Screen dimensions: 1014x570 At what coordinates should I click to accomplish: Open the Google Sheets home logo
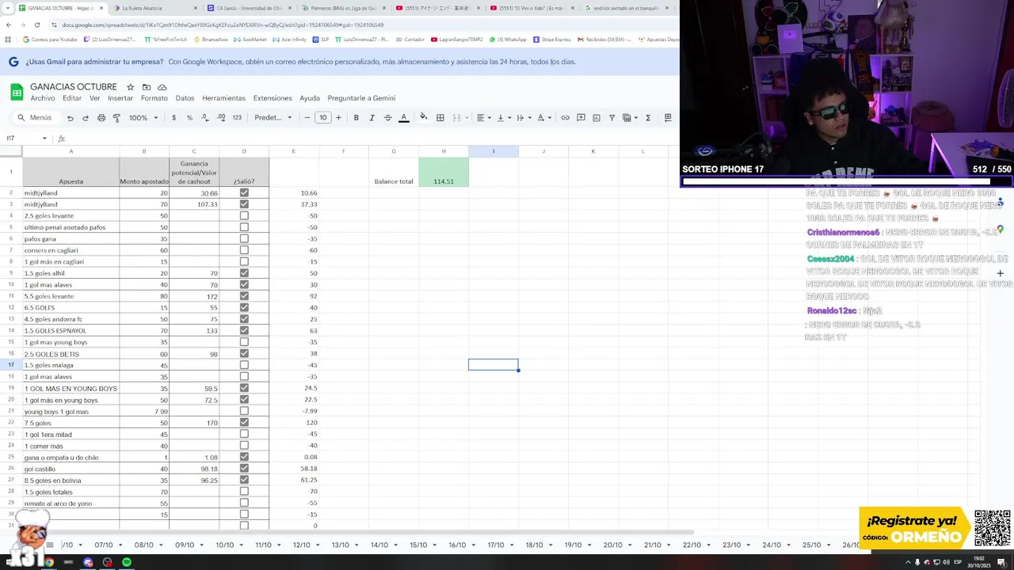tap(17, 92)
